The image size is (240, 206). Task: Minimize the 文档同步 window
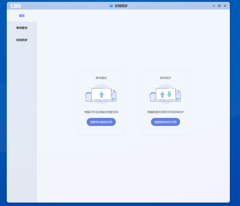214,6
